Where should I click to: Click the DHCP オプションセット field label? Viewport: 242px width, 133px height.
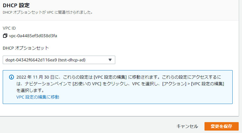[26, 48]
